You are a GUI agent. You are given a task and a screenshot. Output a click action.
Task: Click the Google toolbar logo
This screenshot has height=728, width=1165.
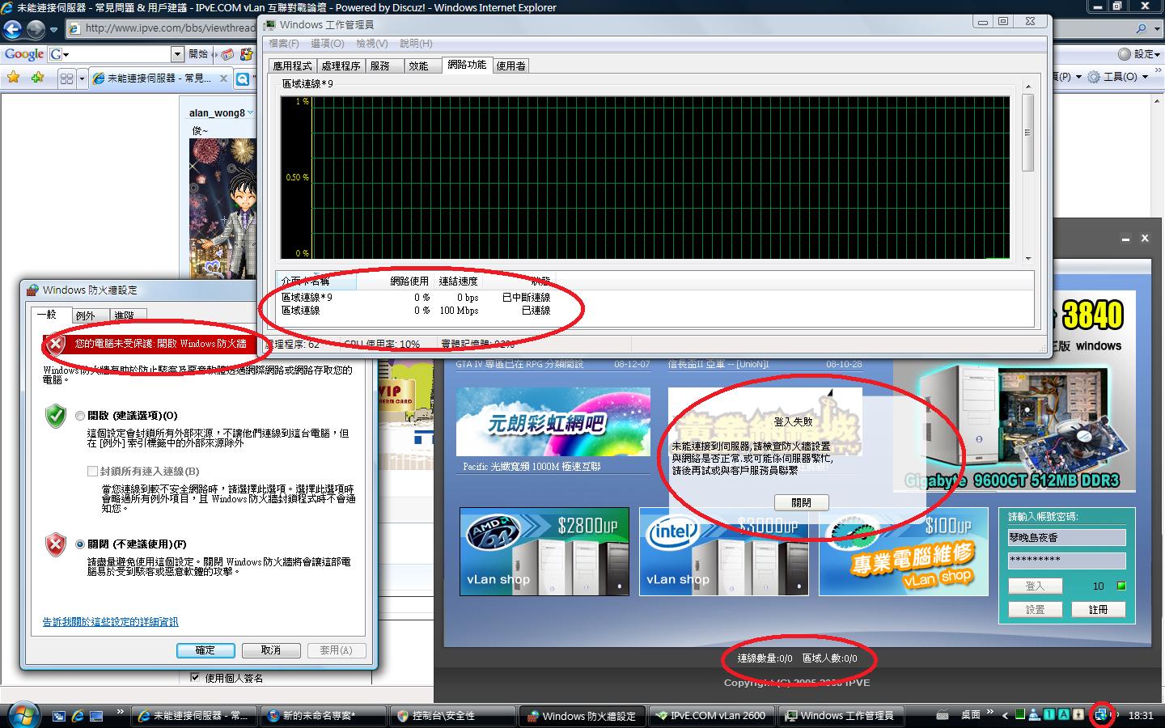pyautogui.click(x=24, y=54)
